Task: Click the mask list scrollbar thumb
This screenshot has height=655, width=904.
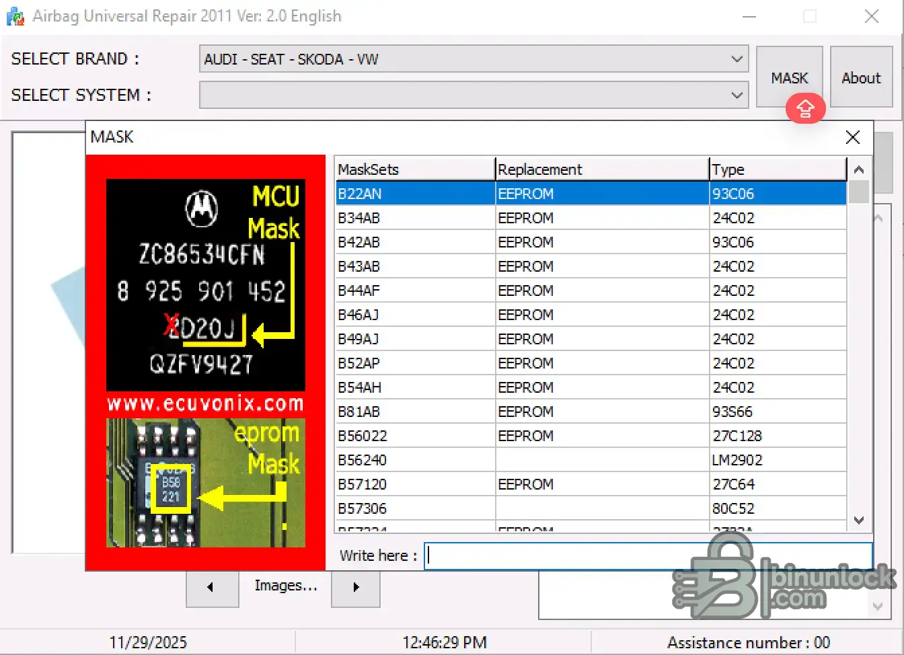Action: [858, 192]
